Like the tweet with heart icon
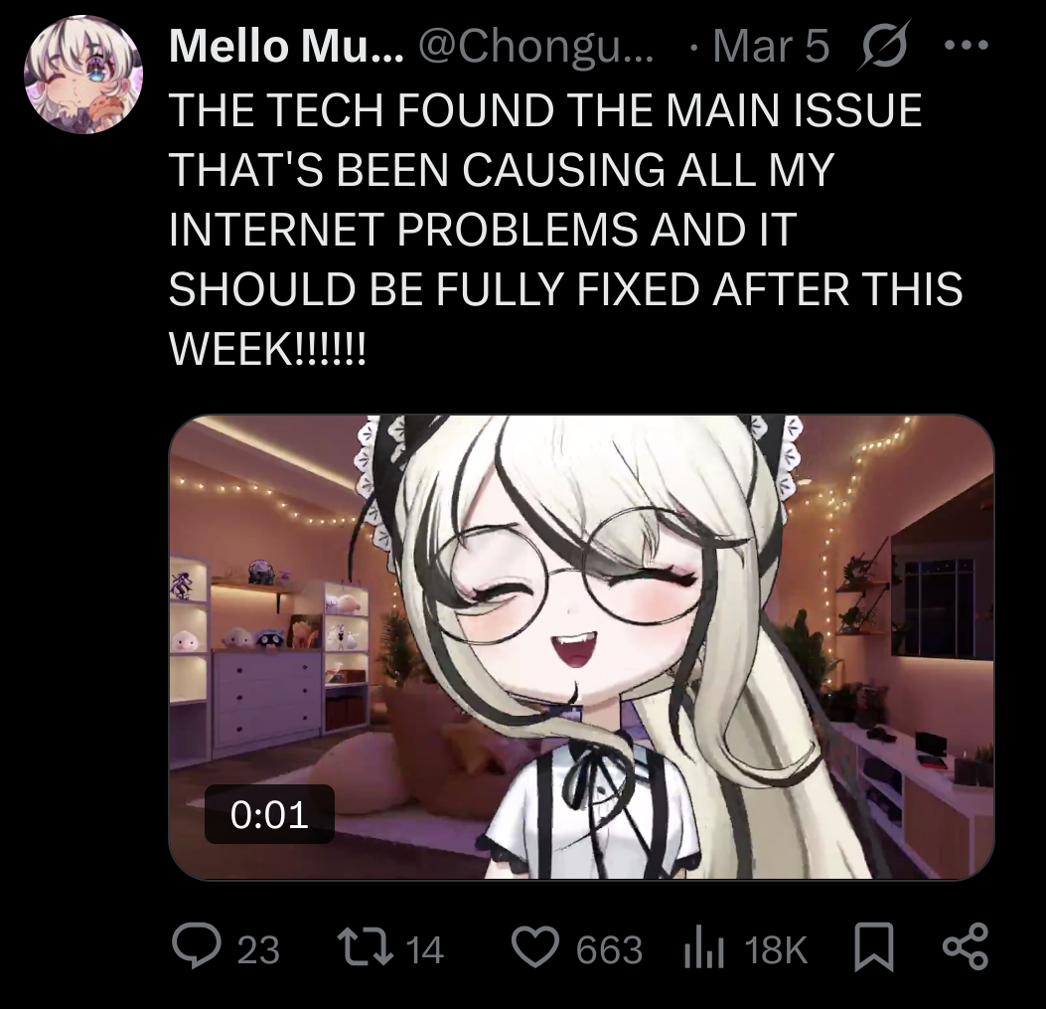This screenshot has width=1046, height=1009. [535, 947]
